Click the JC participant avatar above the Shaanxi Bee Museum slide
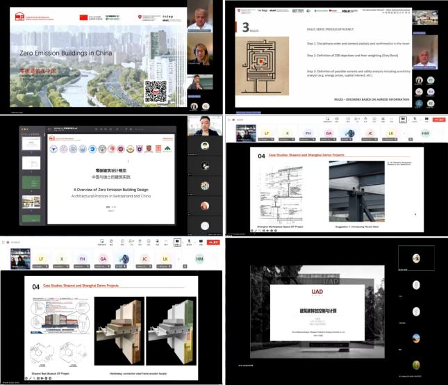Image resolution: width=448 pixels, height=385 pixels. pyautogui.click(x=145, y=258)
